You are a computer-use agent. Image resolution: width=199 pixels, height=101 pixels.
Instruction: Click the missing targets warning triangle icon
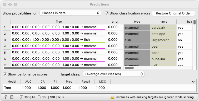pos(112,97)
